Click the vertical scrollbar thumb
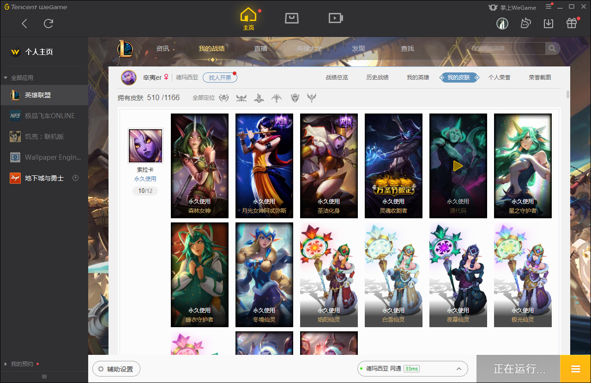 [x=567, y=95]
